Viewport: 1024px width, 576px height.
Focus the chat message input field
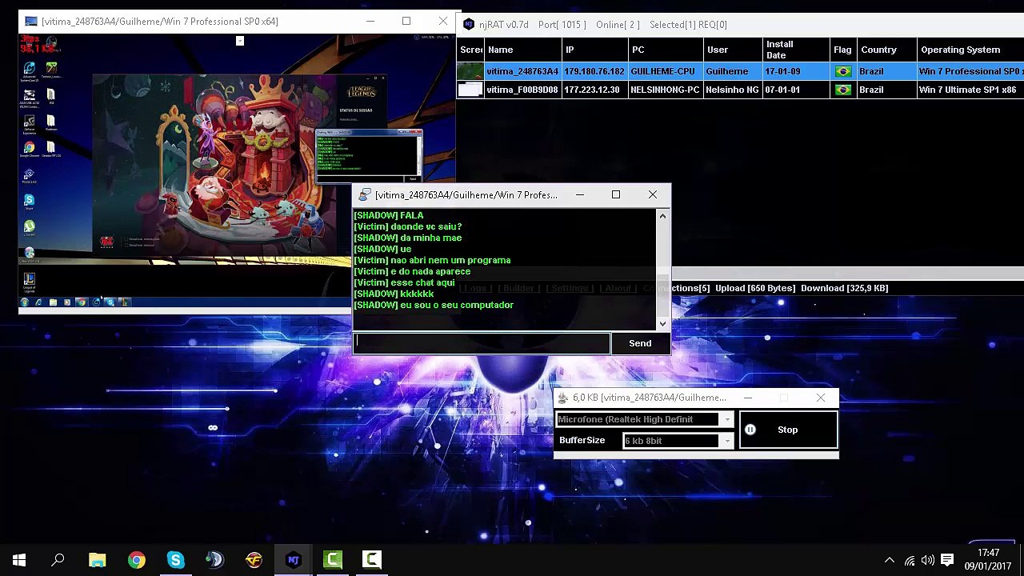(x=482, y=343)
